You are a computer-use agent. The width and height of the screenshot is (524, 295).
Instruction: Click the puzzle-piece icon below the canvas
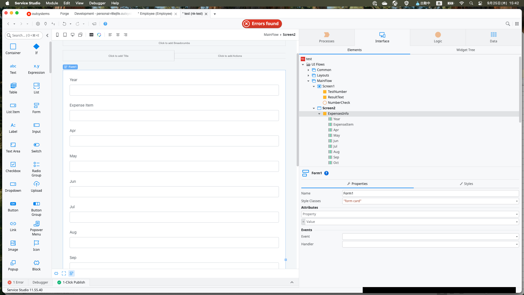click(x=56, y=273)
